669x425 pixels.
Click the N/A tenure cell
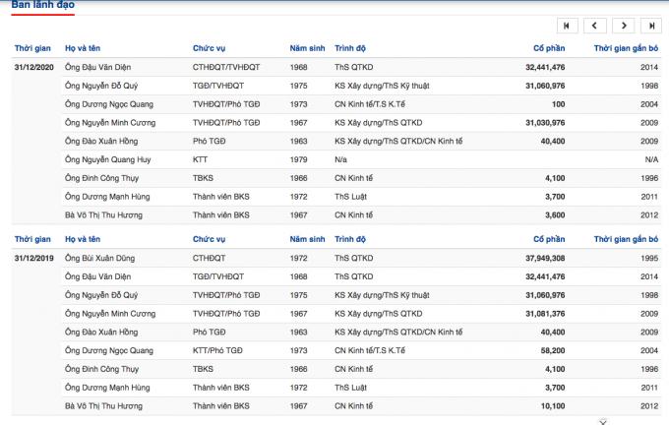(651, 159)
